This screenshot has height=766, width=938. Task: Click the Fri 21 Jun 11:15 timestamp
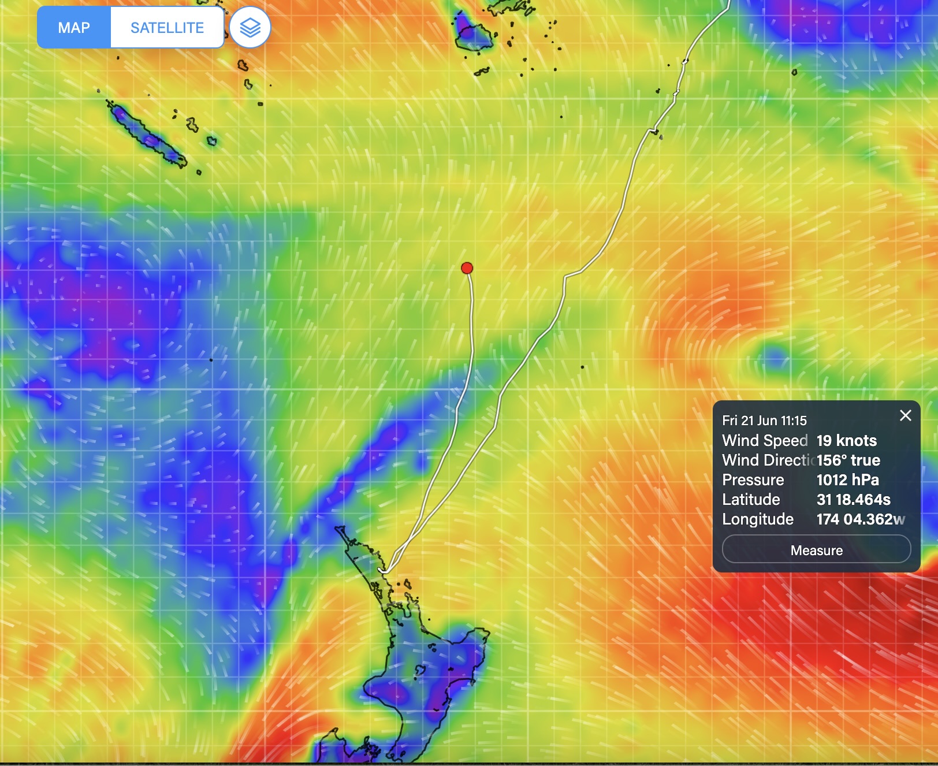[x=764, y=421]
